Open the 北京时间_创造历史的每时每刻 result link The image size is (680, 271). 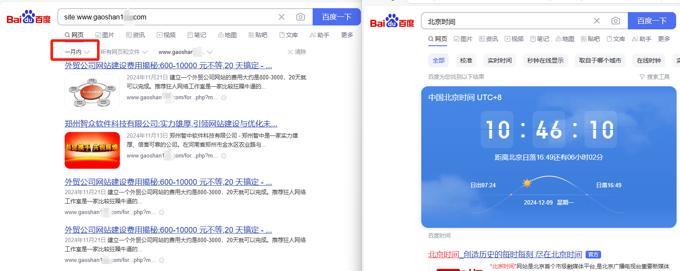(505, 255)
